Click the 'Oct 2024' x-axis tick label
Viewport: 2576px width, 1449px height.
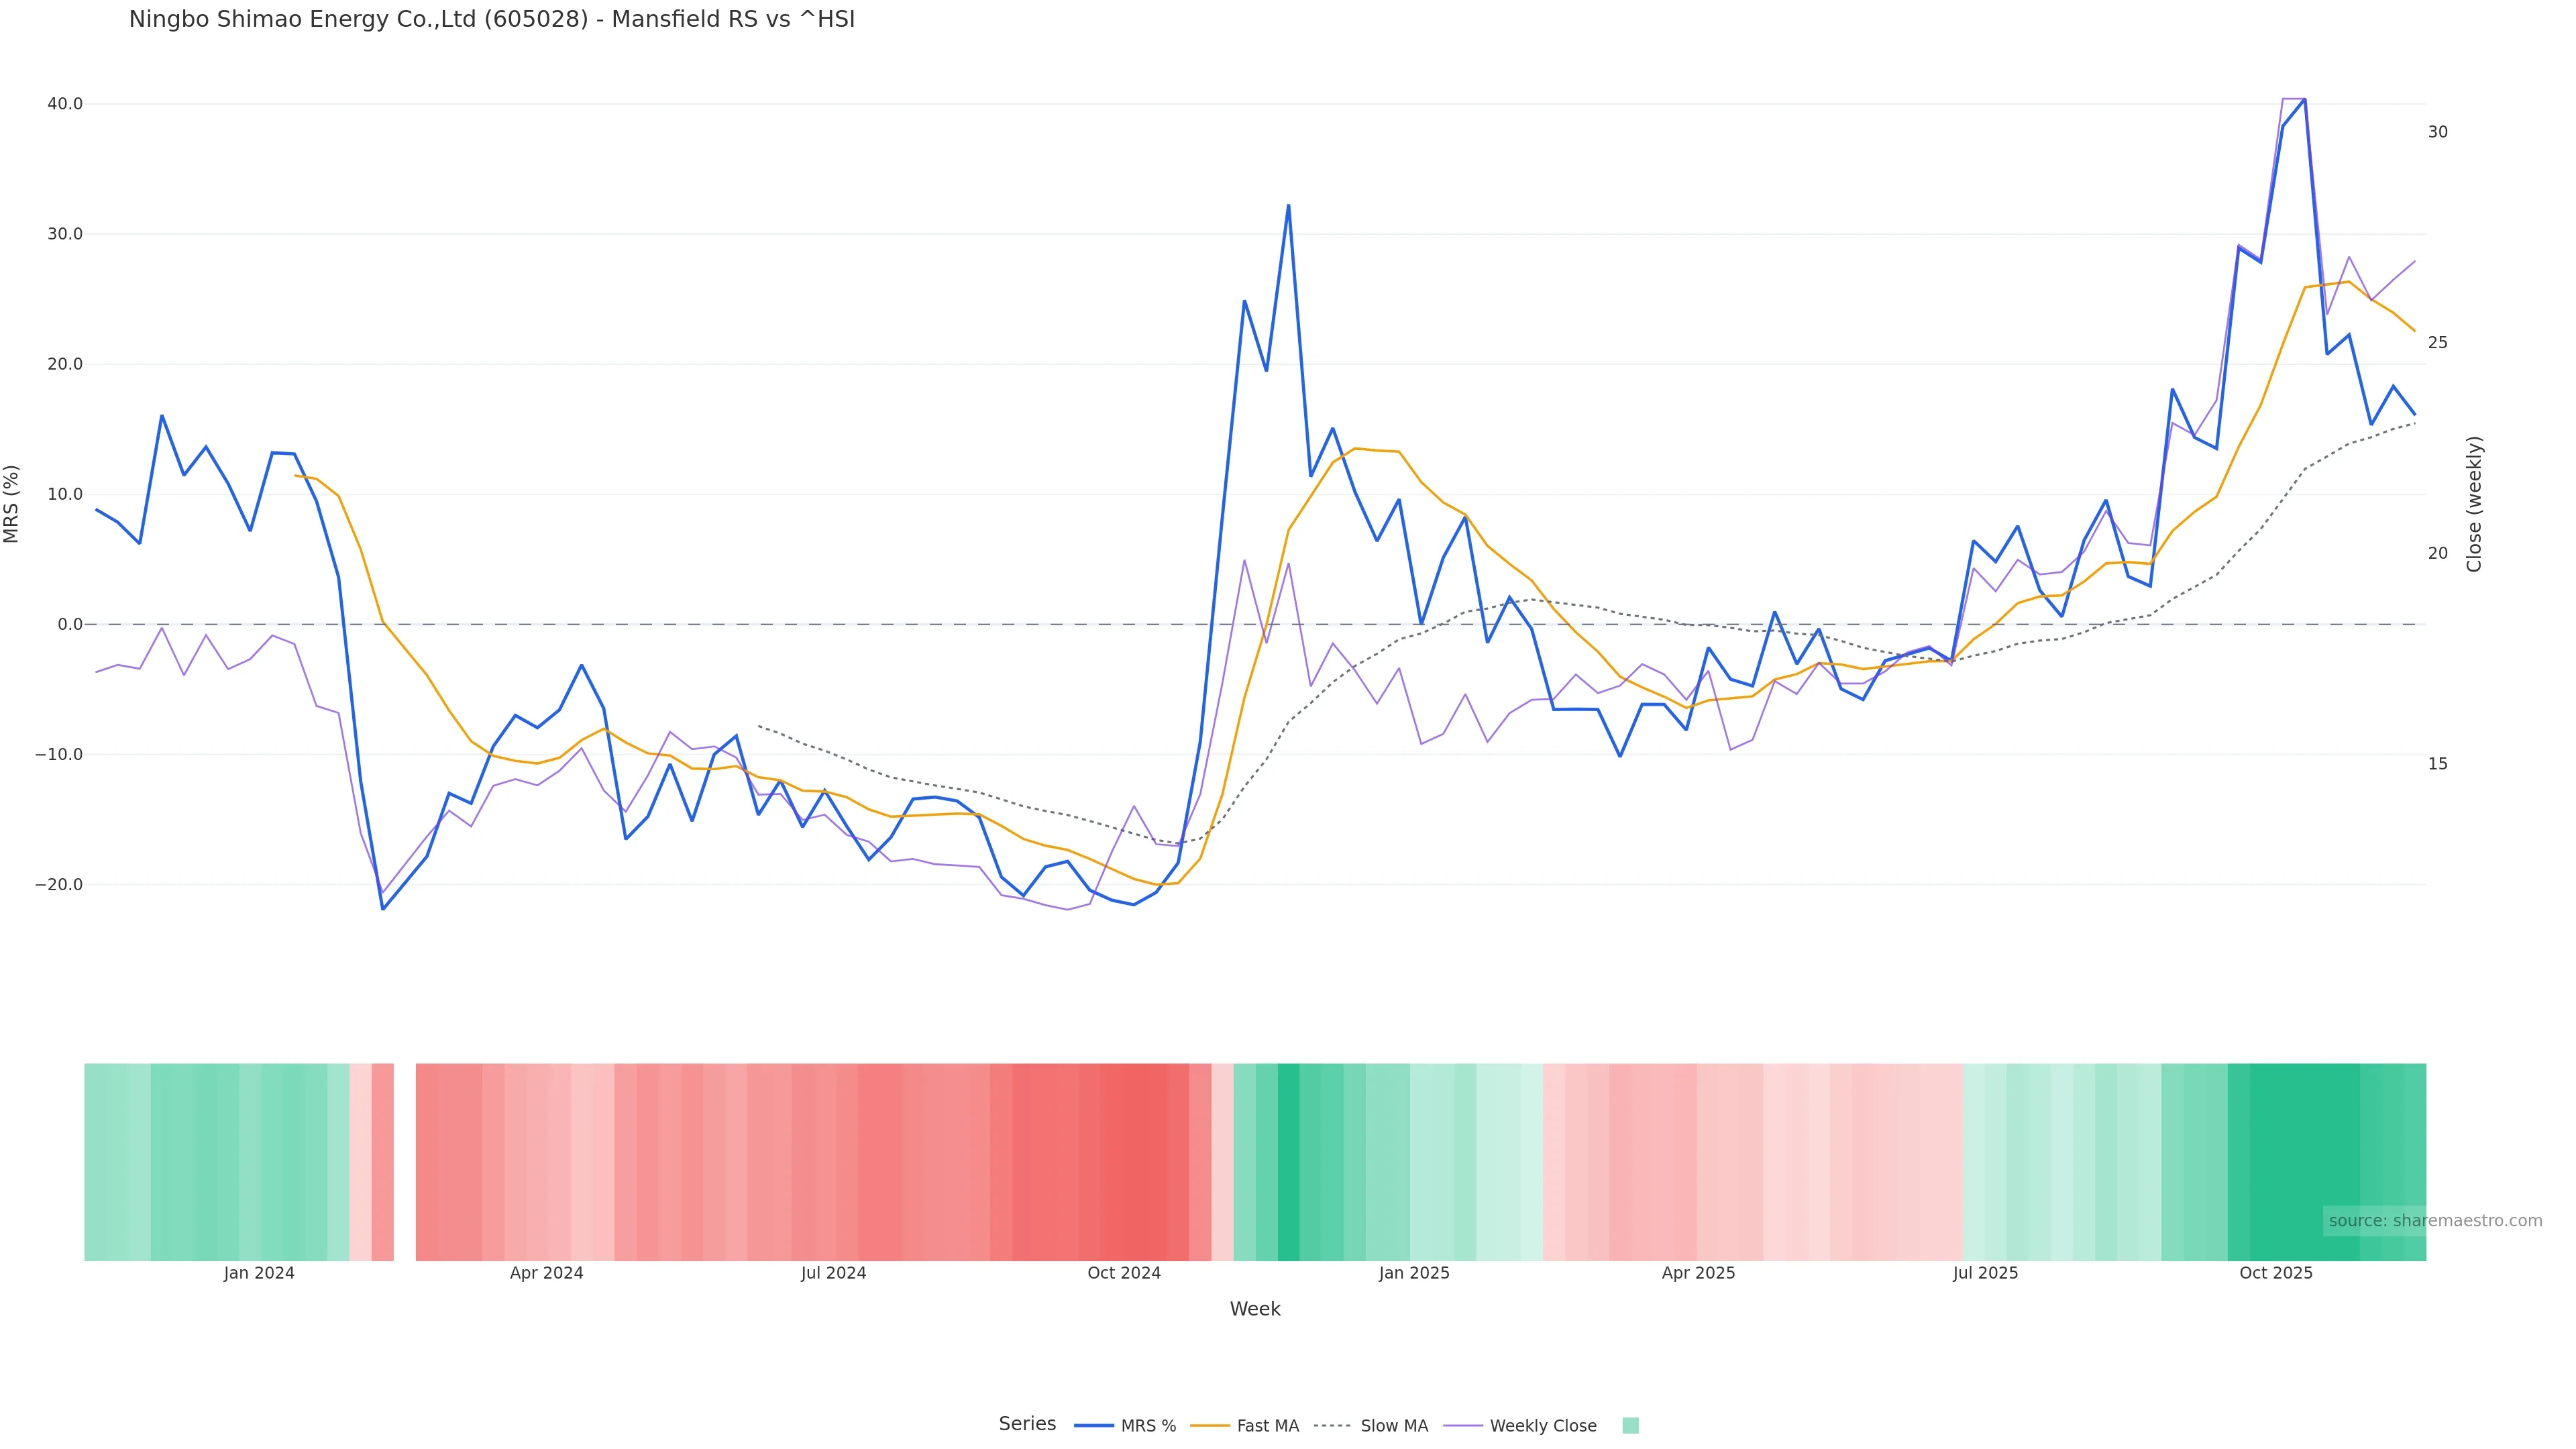[1124, 1273]
